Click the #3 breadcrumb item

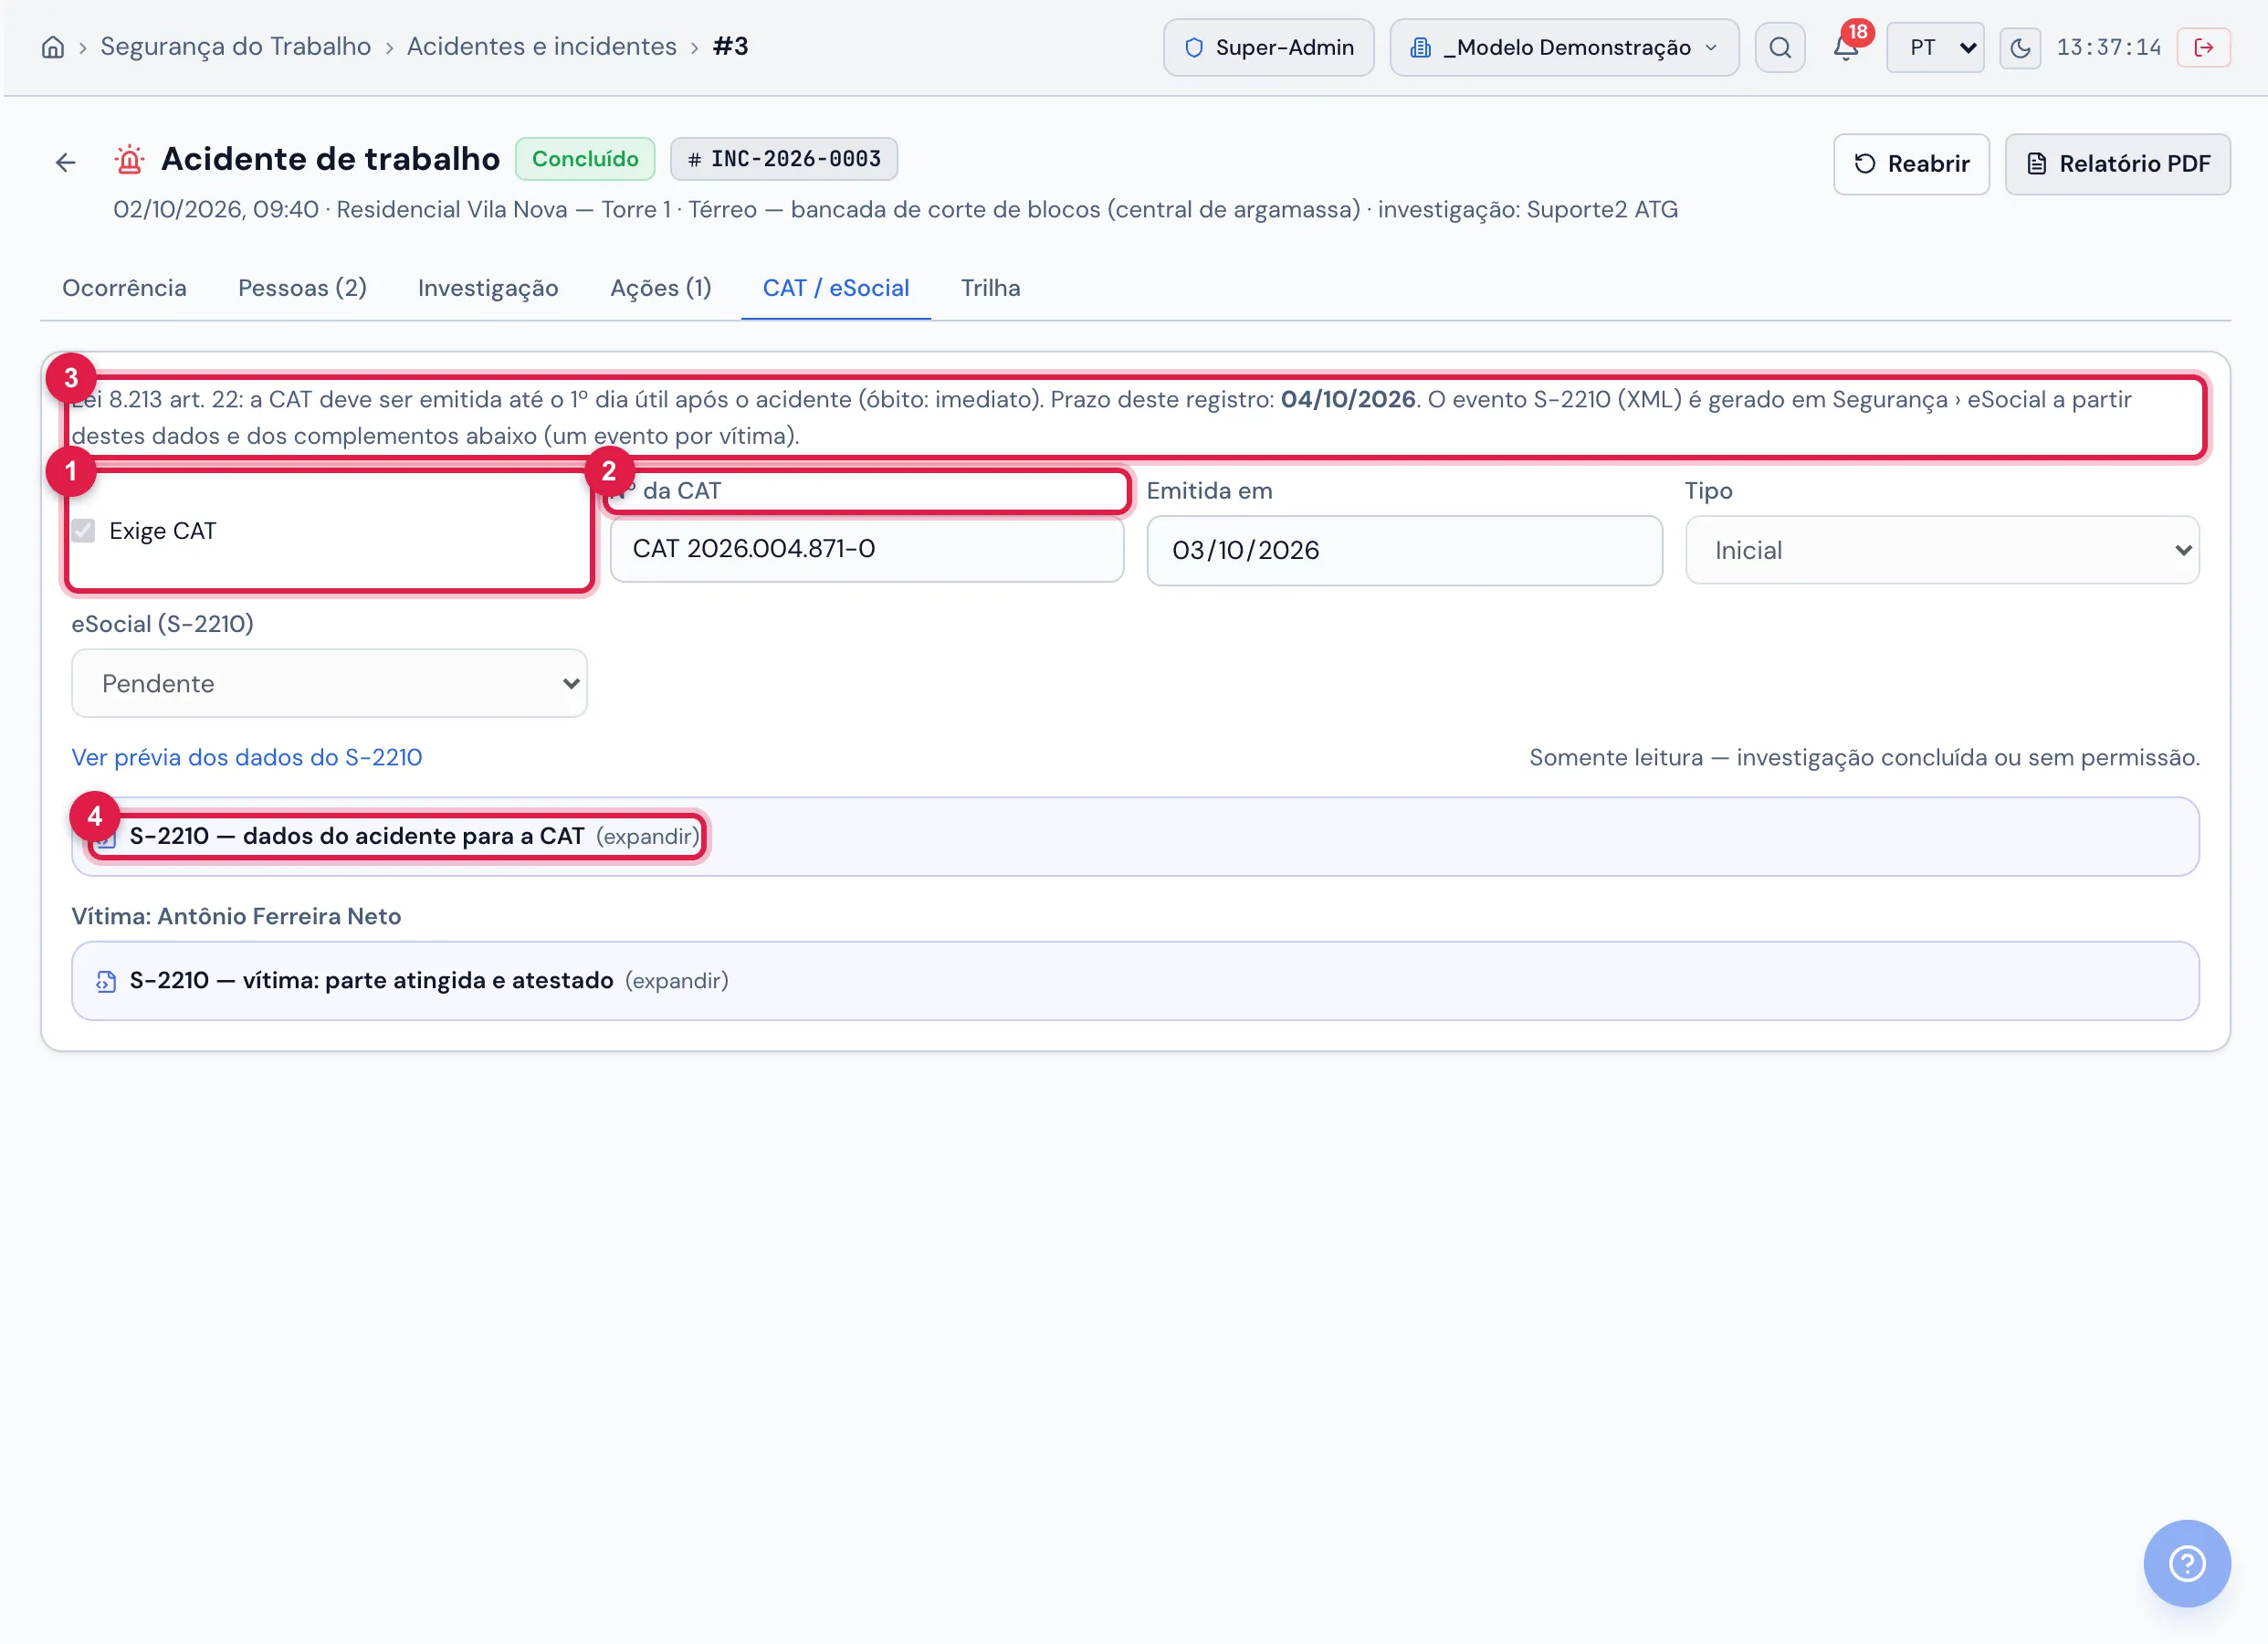click(731, 46)
